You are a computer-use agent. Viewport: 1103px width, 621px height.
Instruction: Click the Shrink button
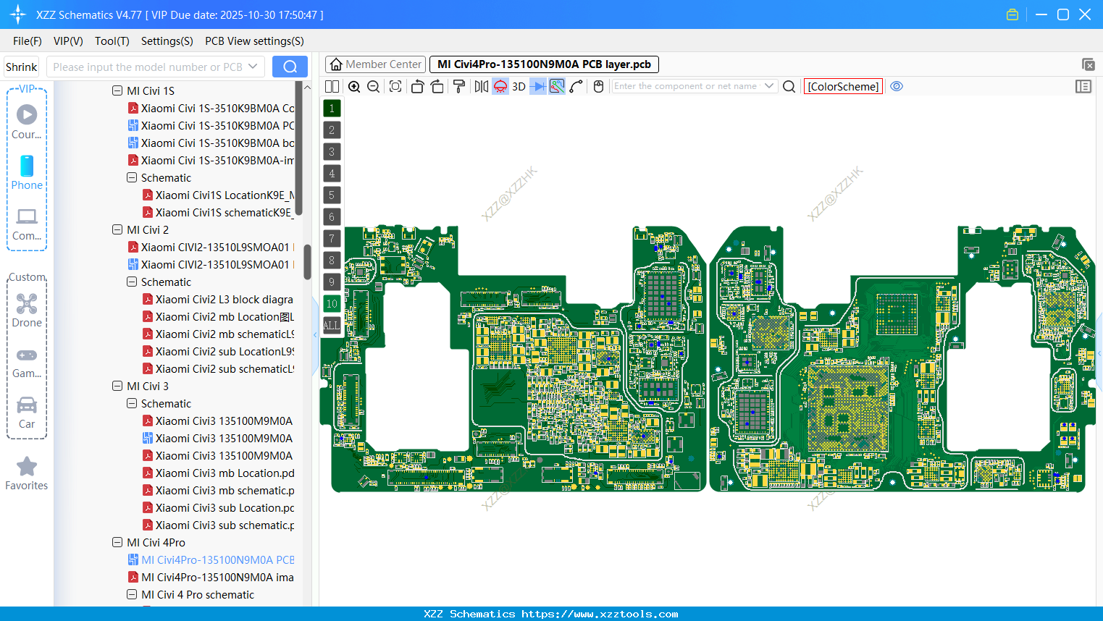21,66
